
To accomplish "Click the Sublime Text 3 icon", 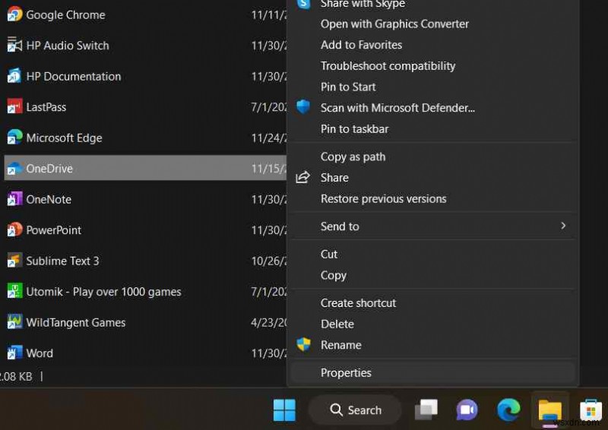I will [14, 260].
